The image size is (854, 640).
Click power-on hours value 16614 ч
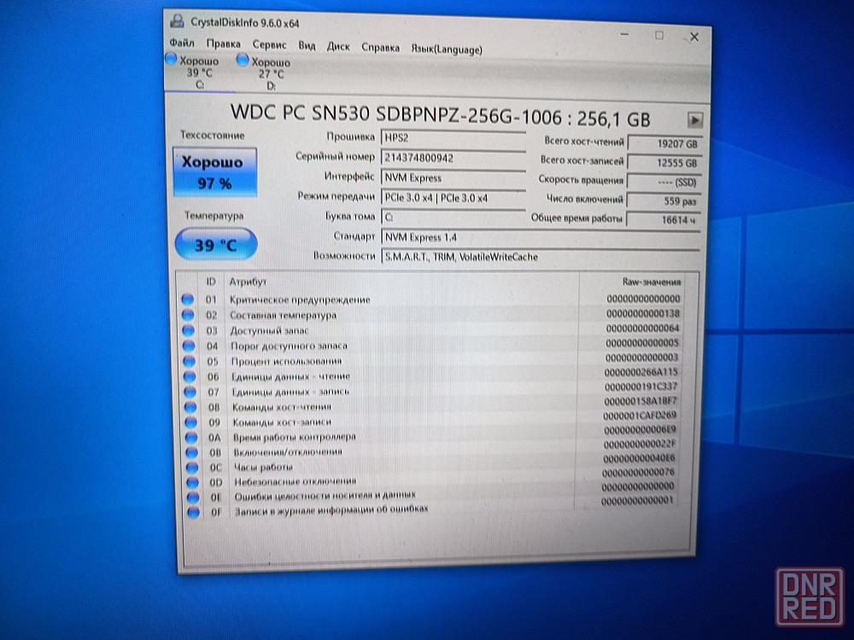[664, 220]
